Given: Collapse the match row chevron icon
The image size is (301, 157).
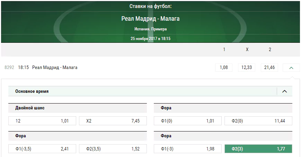Looking at the screenshot, I should (291, 68).
